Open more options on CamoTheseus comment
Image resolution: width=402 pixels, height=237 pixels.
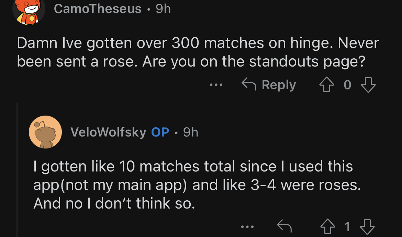tap(216, 84)
